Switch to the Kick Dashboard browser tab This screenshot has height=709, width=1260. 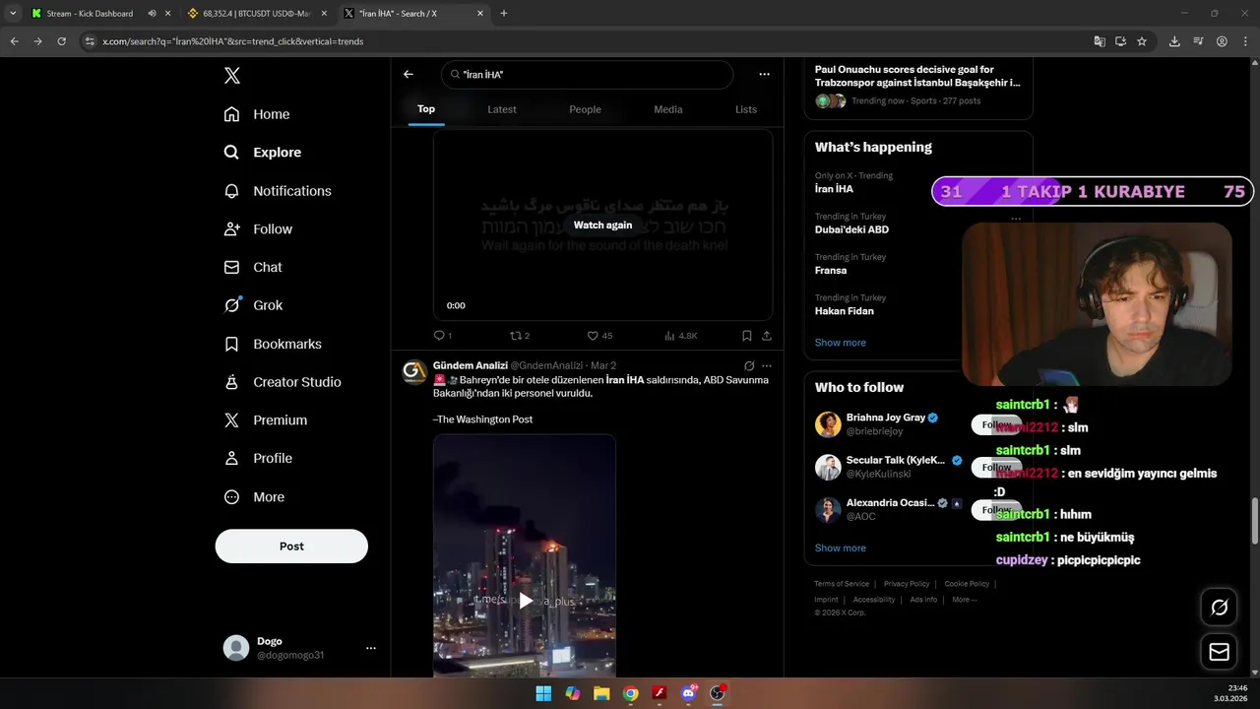coord(90,14)
